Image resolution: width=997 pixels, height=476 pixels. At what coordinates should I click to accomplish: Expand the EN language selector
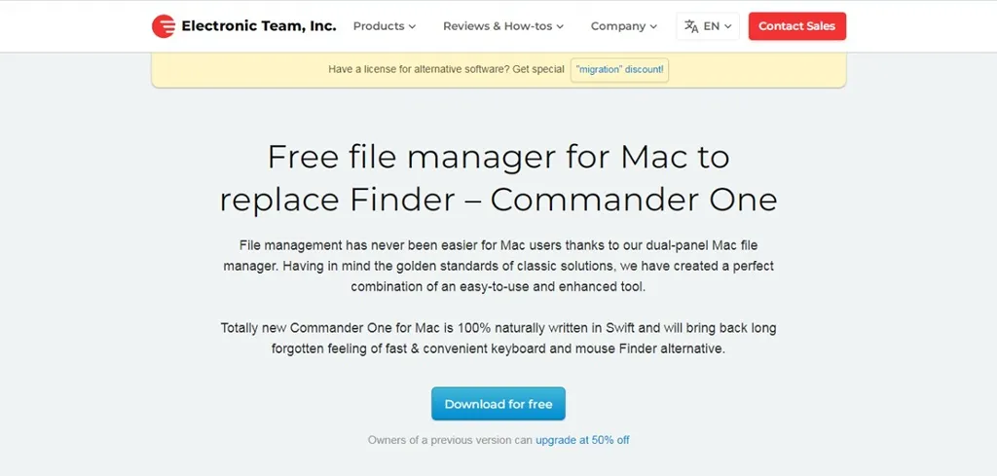pos(708,26)
